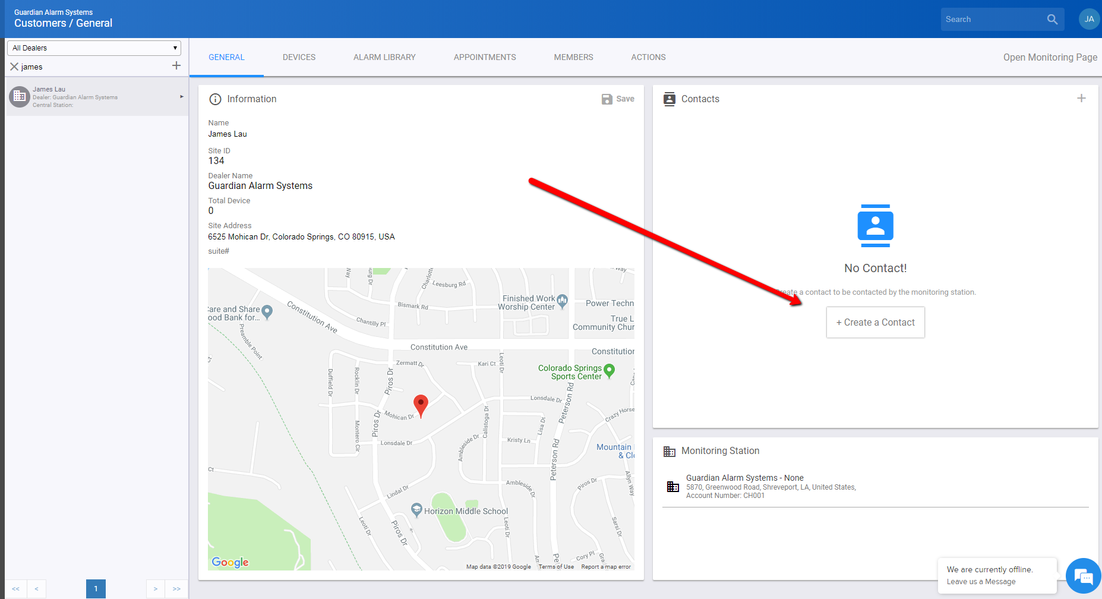Click the large No Contact card icon
Screen dimensions: 1102x599
pos(875,226)
